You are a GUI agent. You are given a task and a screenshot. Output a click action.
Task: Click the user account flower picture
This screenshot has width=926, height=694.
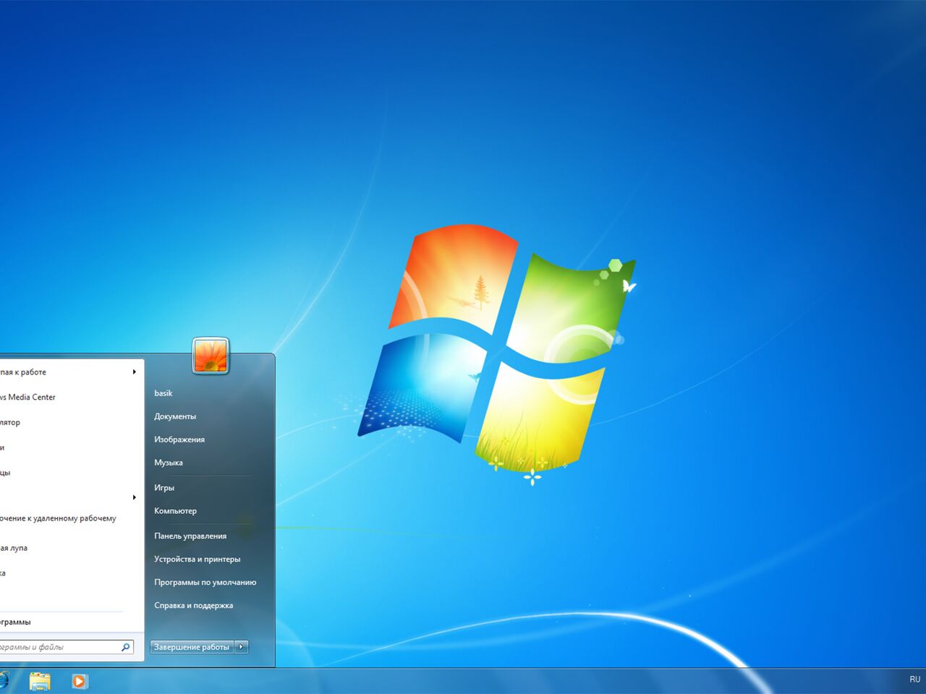tap(211, 356)
